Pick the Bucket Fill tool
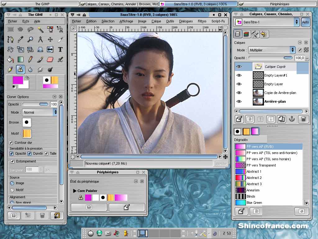 (11, 59)
